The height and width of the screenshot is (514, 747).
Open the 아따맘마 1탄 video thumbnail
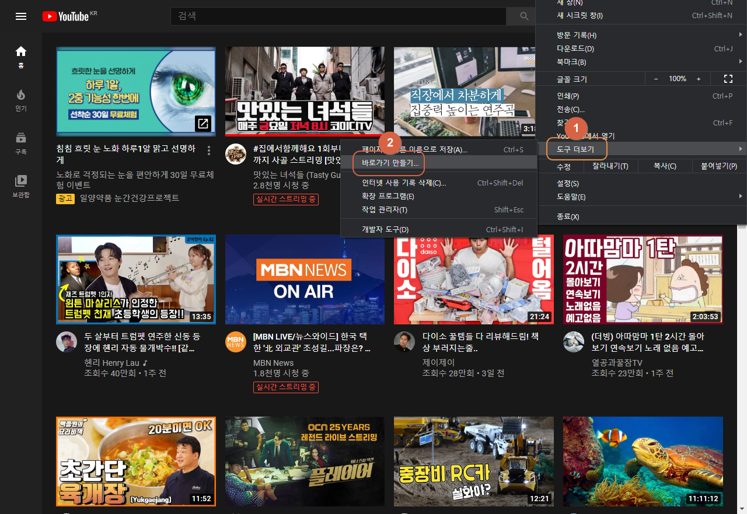click(x=643, y=279)
